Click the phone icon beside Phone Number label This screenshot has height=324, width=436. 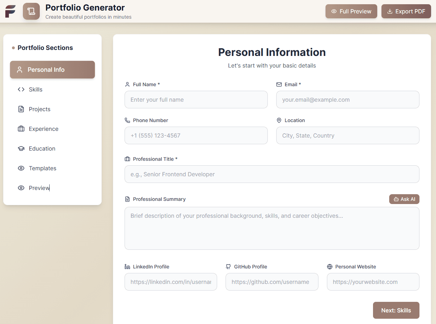tap(127, 120)
